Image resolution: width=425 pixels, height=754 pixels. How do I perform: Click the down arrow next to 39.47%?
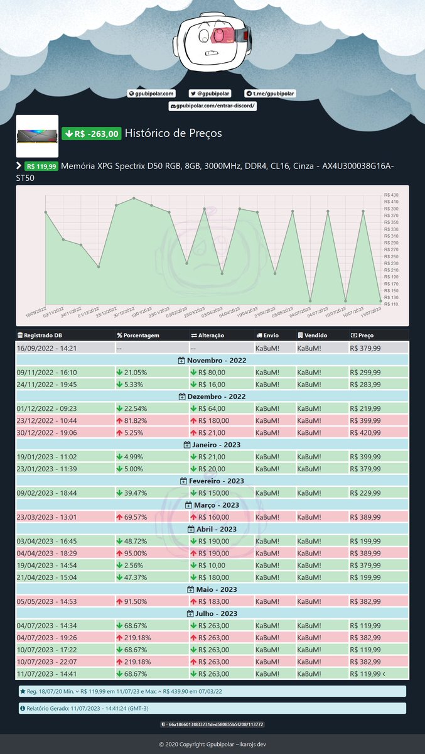120,493
